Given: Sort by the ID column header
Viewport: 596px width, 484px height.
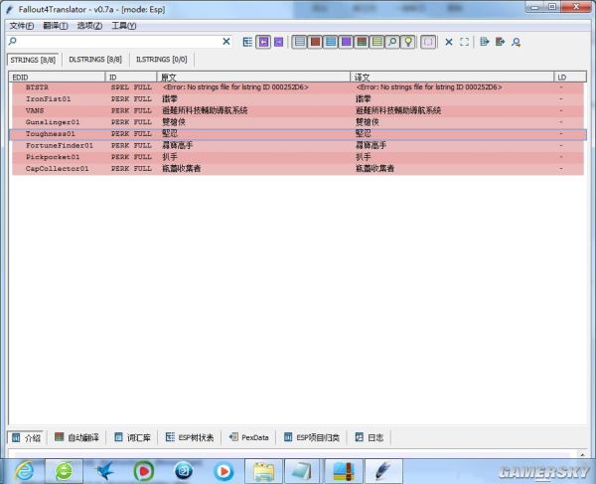Looking at the screenshot, I should click(131, 78).
